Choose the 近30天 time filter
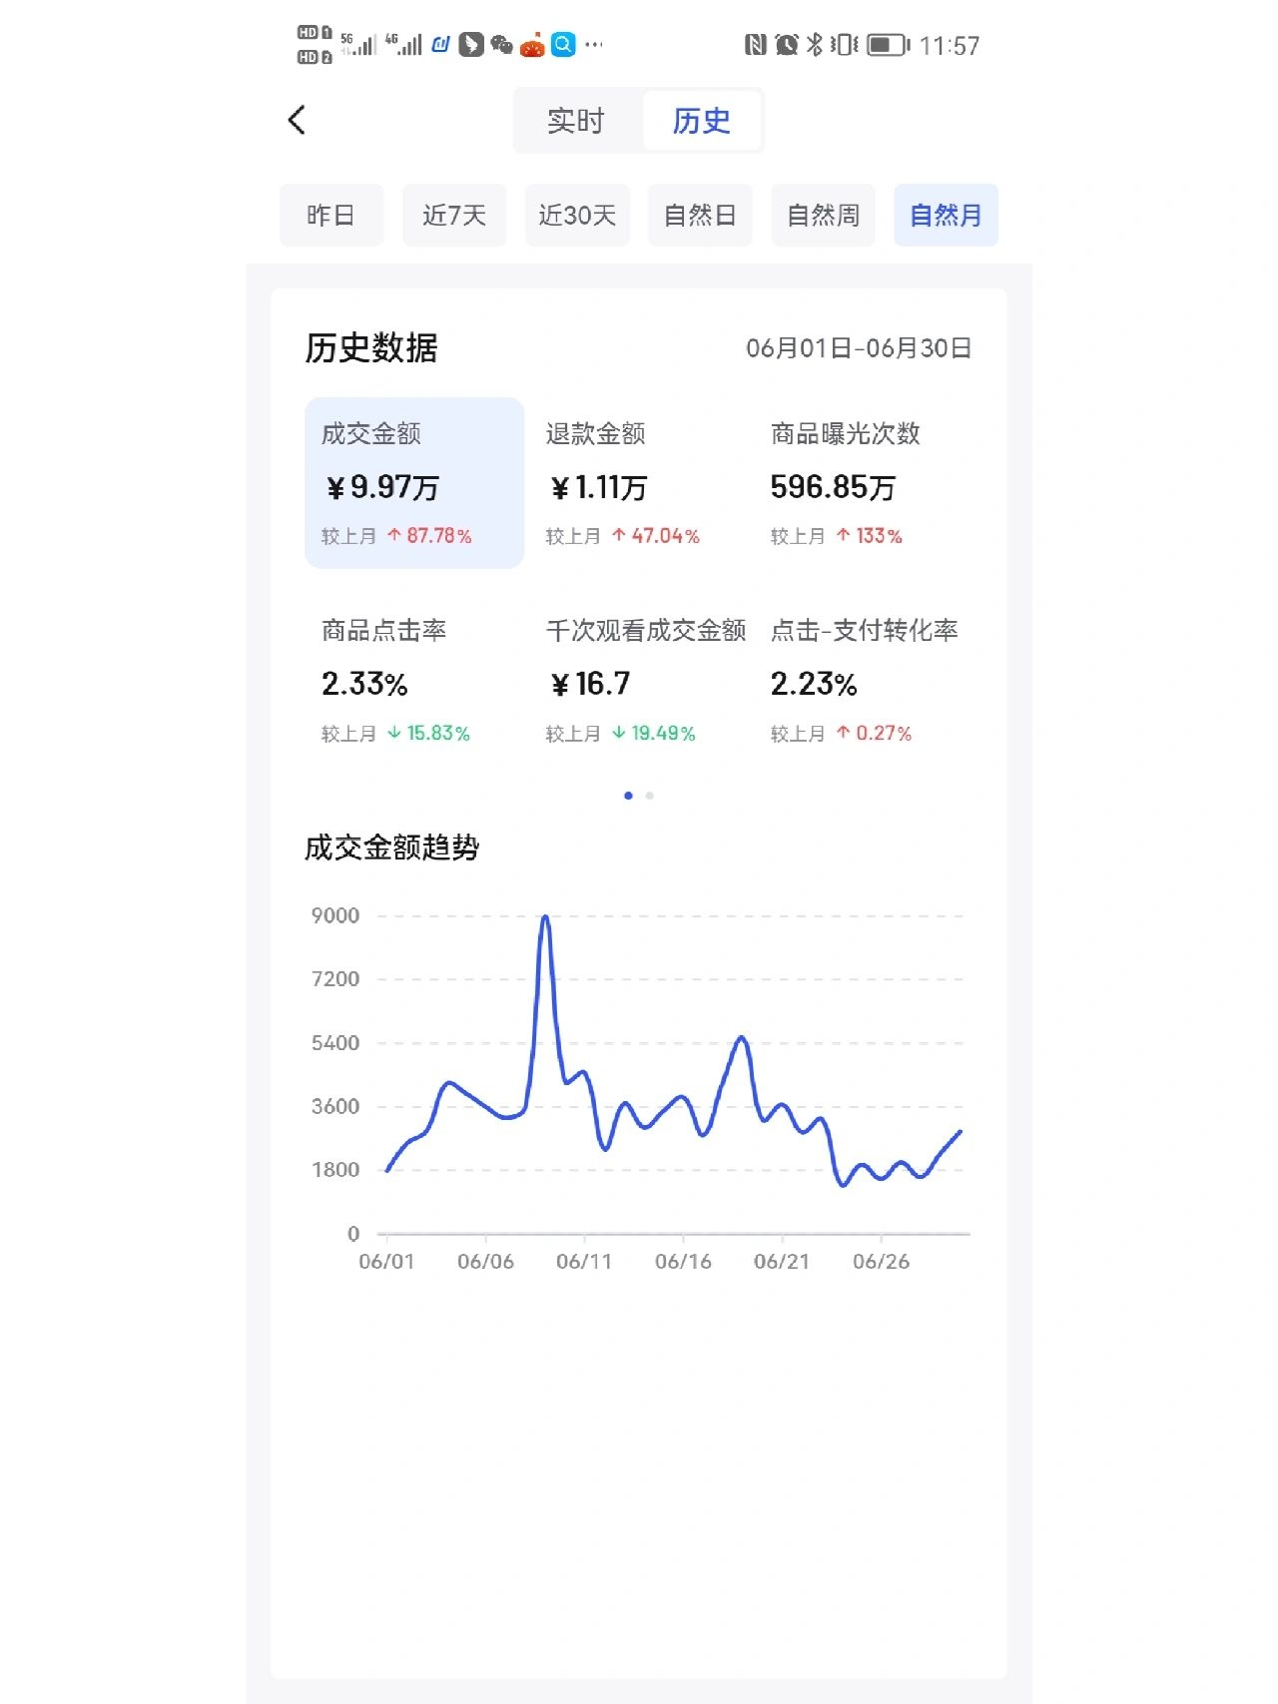Viewport: 1278px width, 1704px height. point(577,215)
